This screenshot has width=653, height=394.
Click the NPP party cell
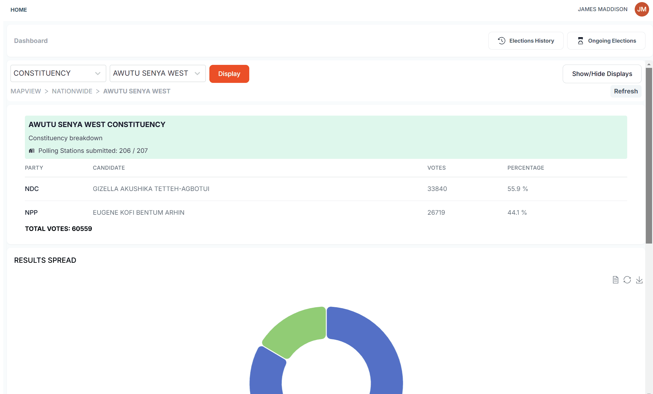coord(31,213)
